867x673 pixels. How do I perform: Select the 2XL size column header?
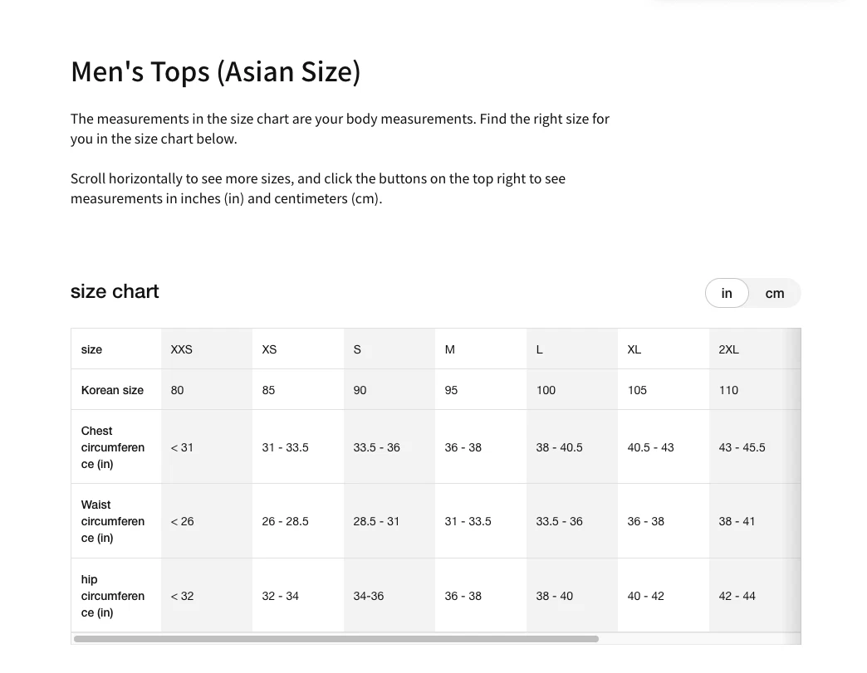click(728, 349)
